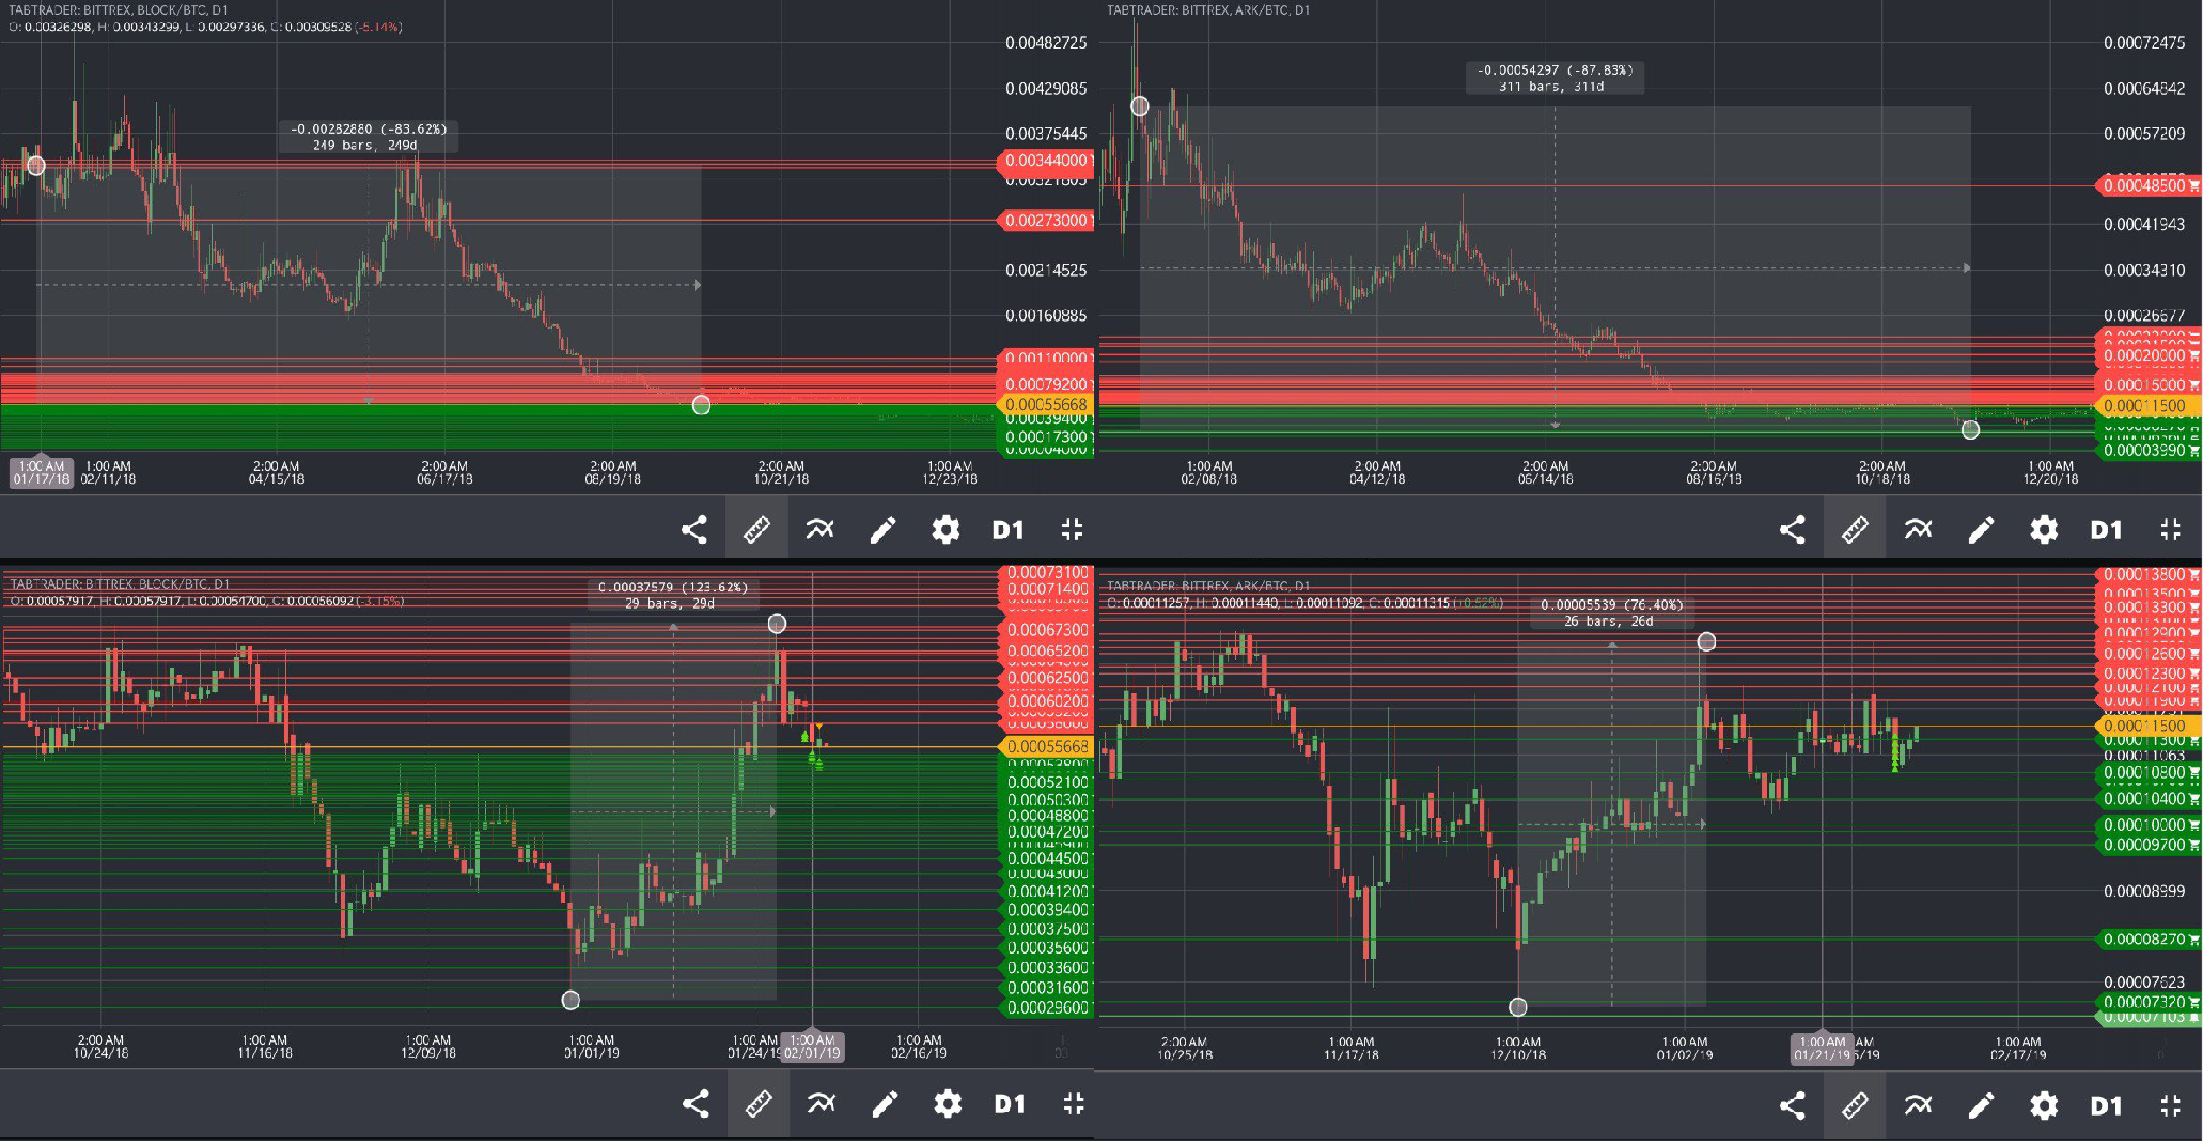Select pencil draw tool on top-left chart
2203x1141 pixels.
883,530
